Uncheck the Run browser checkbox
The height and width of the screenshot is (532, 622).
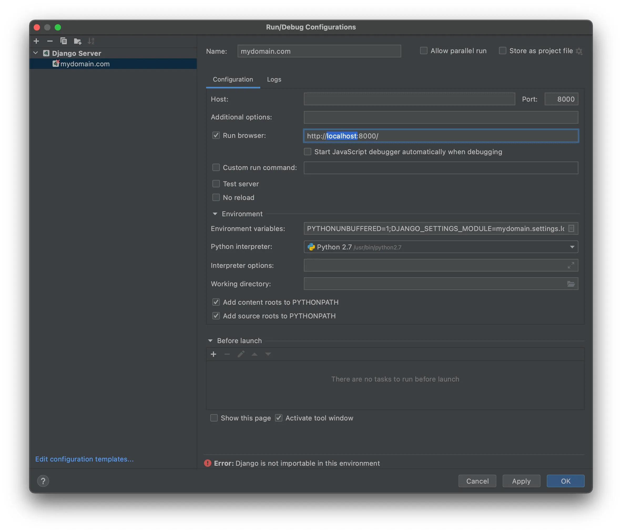coord(216,135)
